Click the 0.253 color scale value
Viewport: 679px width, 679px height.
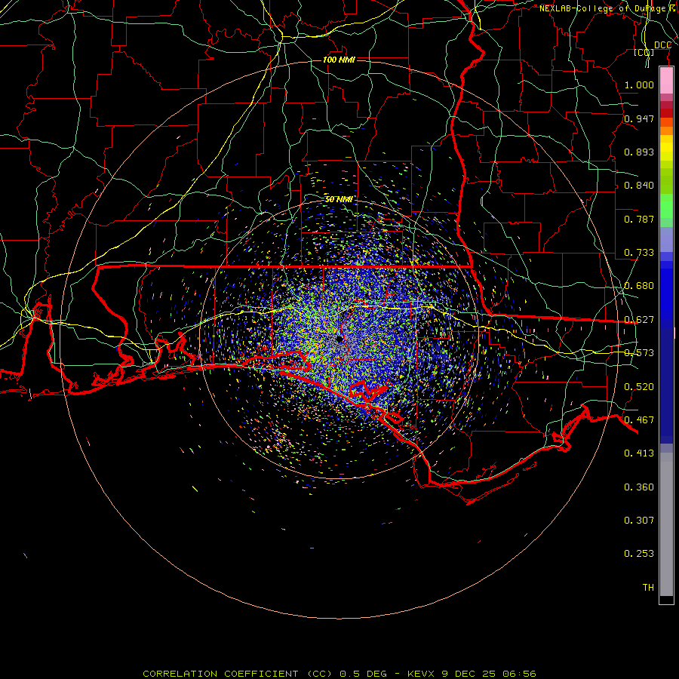coord(639,554)
